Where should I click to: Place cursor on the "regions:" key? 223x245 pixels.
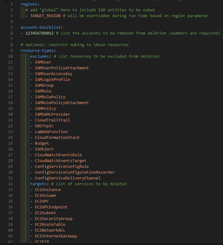pyautogui.click(x=30, y=4)
